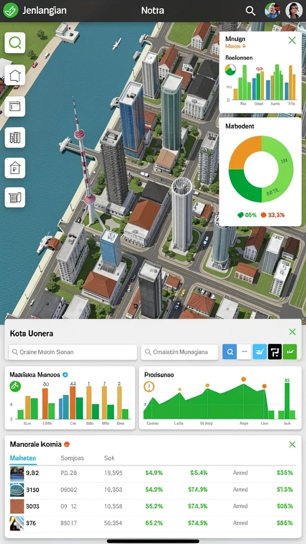This screenshot has width=306, height=544.
Task: Click the Jenlangian app name
Action: tap(44, 11)
